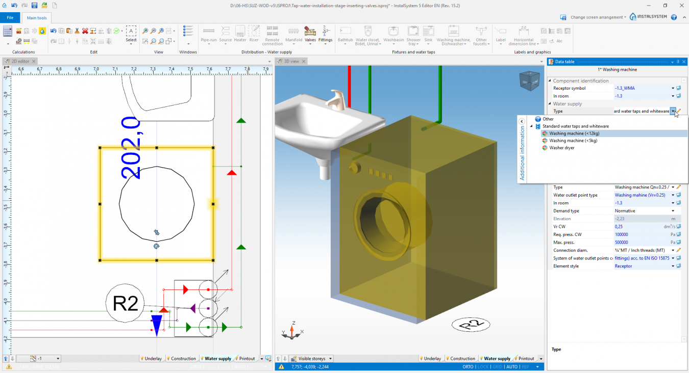Choose Washer dryer from the type list

click(x=561, y=147)
